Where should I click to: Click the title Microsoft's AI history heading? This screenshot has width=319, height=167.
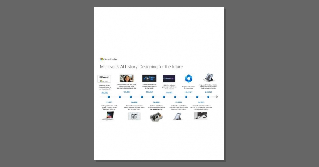pos(141,66)
